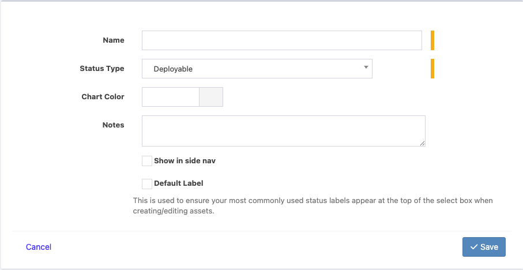Click the 'Show in side nav' label text
Viewport: 523px width, 270px height.
coord(185,161)
